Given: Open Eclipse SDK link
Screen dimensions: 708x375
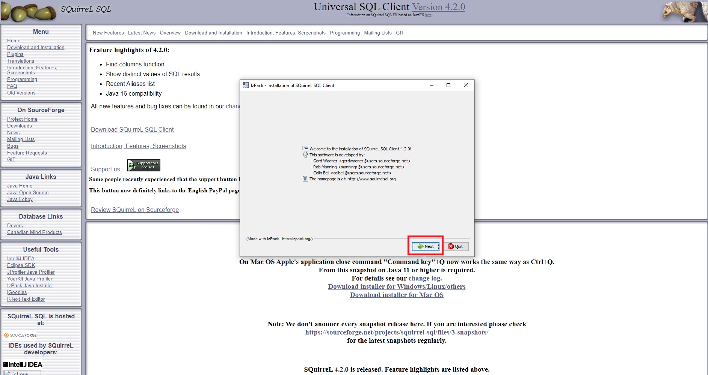Looking at the screenshot, I should [x=21, y=265].
